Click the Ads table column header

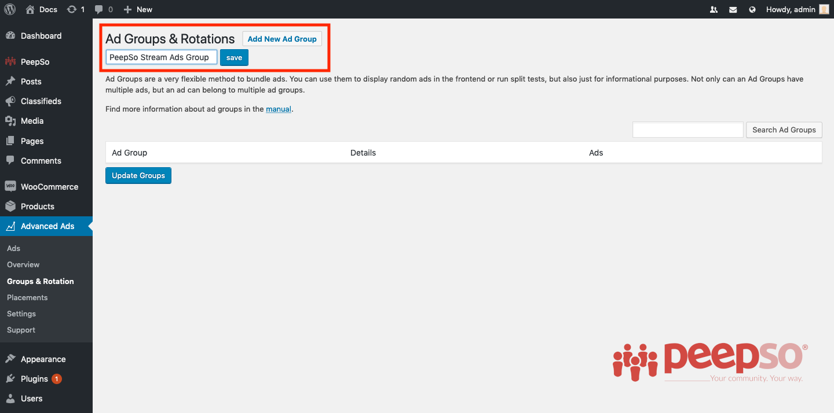click(x=596, y=153)
